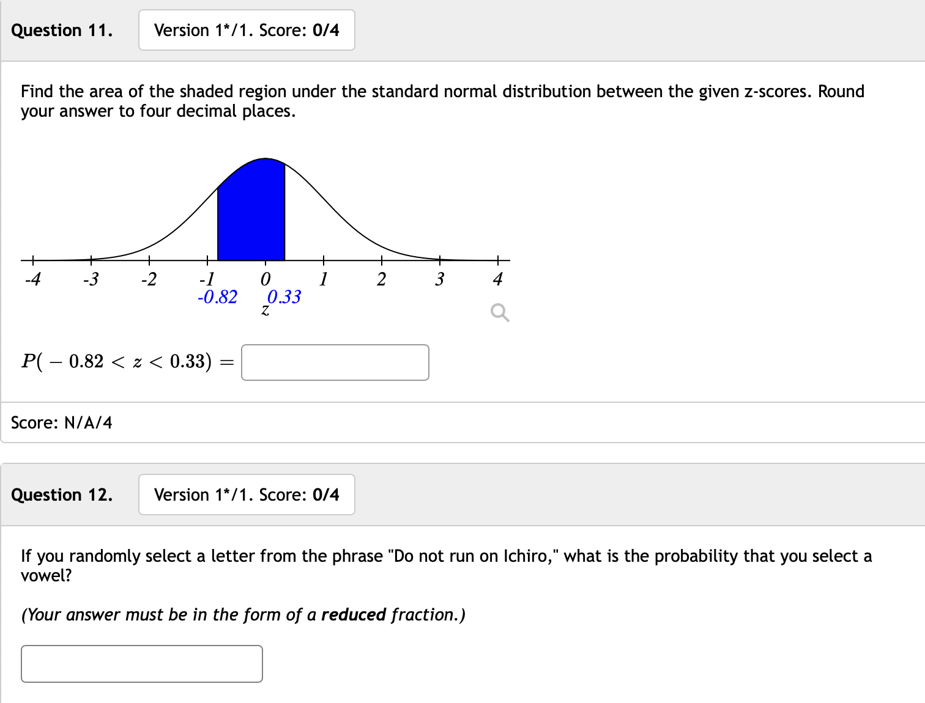This screenshot has height=703, width=925.
Task: Click the Version 1*/1 badge for Question 12
Action: 246,495
